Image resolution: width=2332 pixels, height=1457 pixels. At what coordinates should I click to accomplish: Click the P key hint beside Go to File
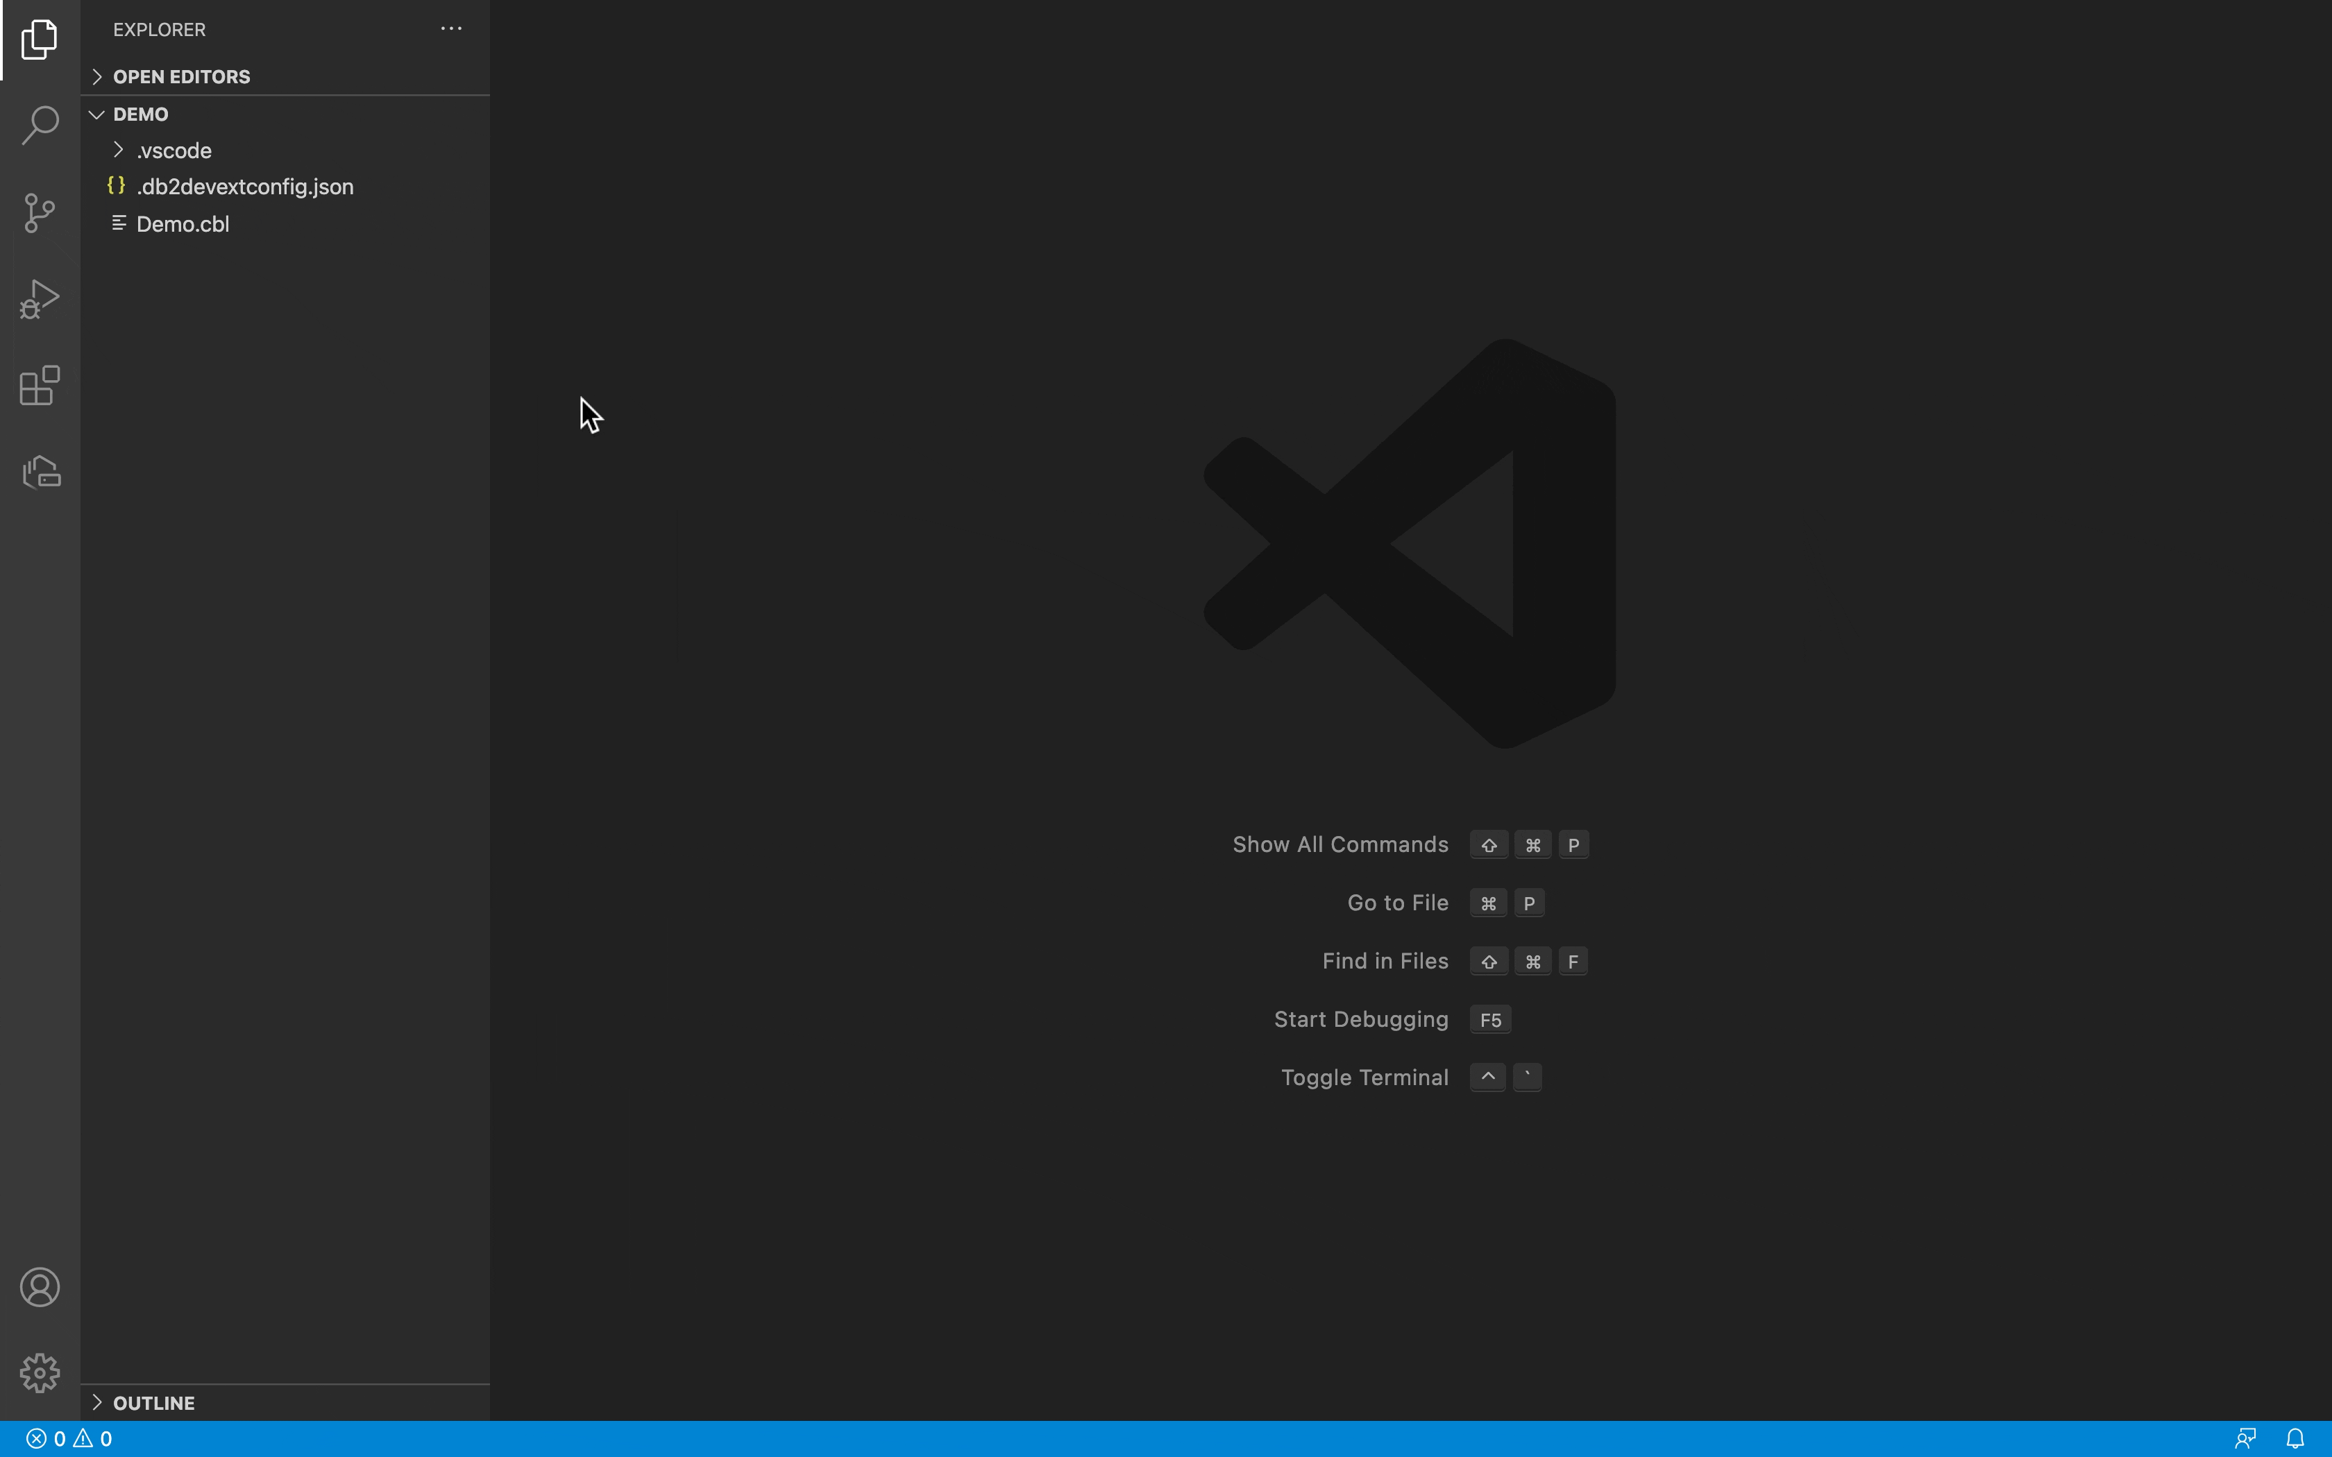[1529, 903]
